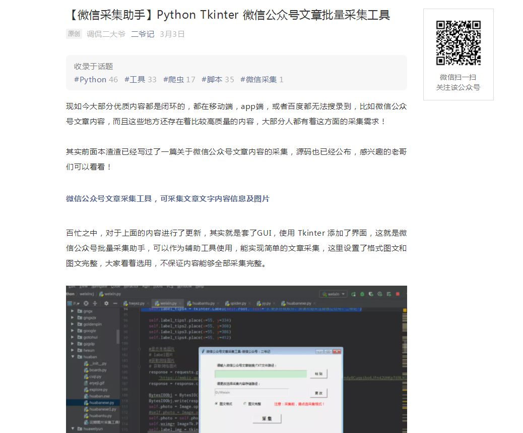Screen dimensions: 523x433
Task: Select huaban.exe in project tree
Action: coord(97,396)
